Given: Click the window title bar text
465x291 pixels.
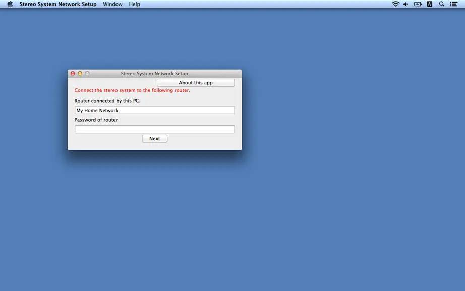Looking at the screenshot, I should 154,73.
